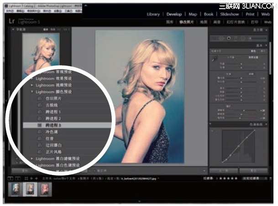Screen dimensions: 278x206
Task: Click the tone curve target adjustment icon
Action: coord(213,131)
